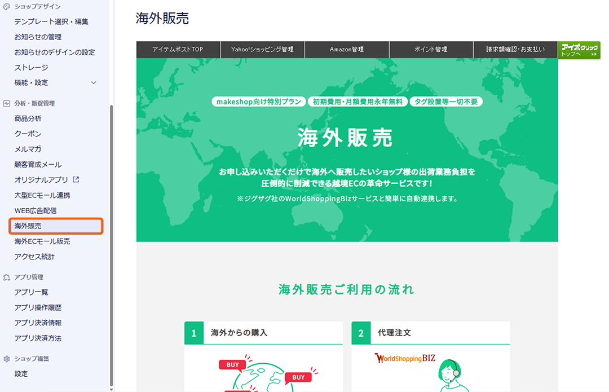The width and height of the screenshot is (609, 392).
Task: Open the Amazon管理 tab
Action: pyautogui.click(x=347, y=50)
